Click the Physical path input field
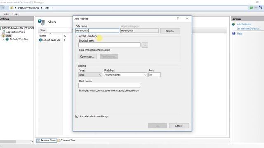Screen dimensions: 264x148 point(109,45)
